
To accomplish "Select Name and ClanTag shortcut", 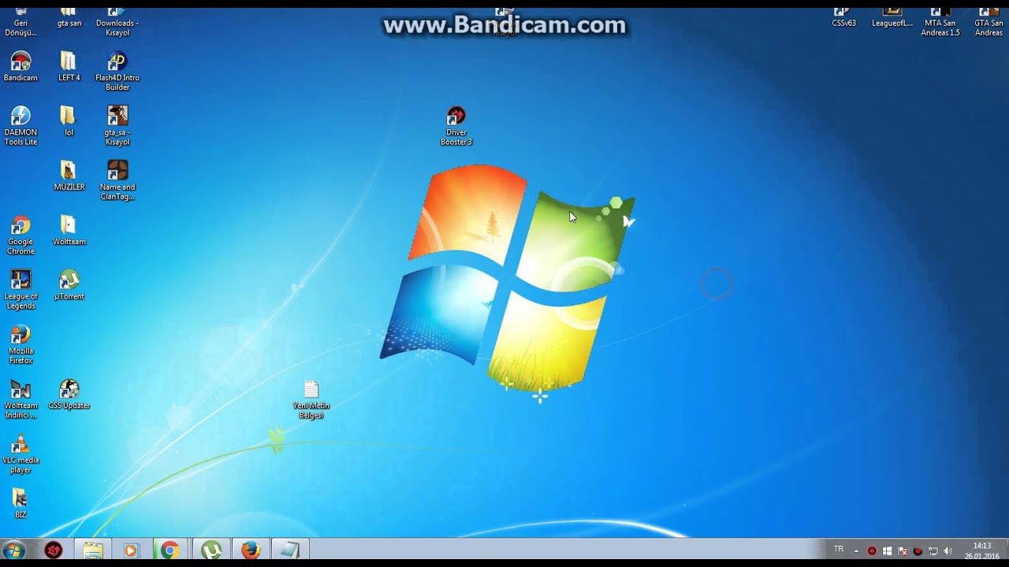I will [x=117, y=180].
